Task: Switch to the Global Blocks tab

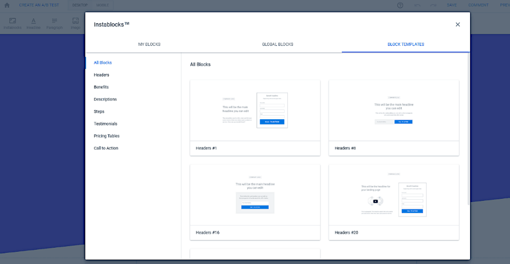Action: (x=277, y=44)
